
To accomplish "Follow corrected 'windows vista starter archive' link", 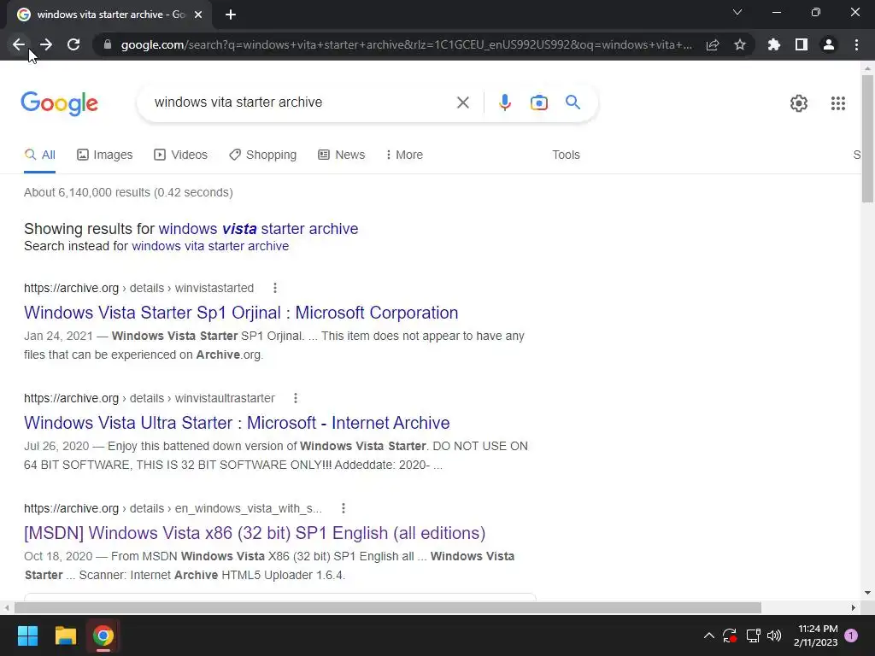I will pyautogui.click(x=258, y=229).
